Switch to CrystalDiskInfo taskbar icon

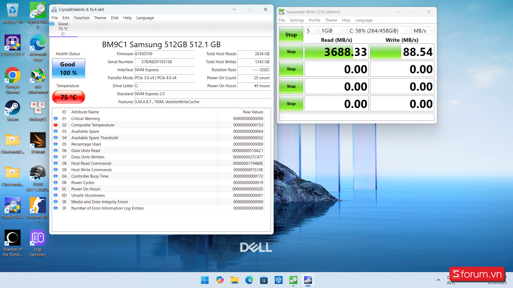(308, 280)
